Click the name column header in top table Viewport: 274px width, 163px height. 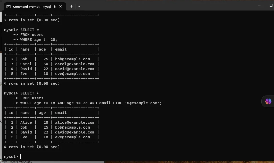(25, 49)
